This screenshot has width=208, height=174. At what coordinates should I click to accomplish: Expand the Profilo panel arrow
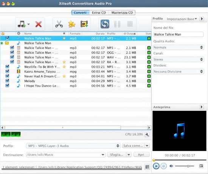202,19
